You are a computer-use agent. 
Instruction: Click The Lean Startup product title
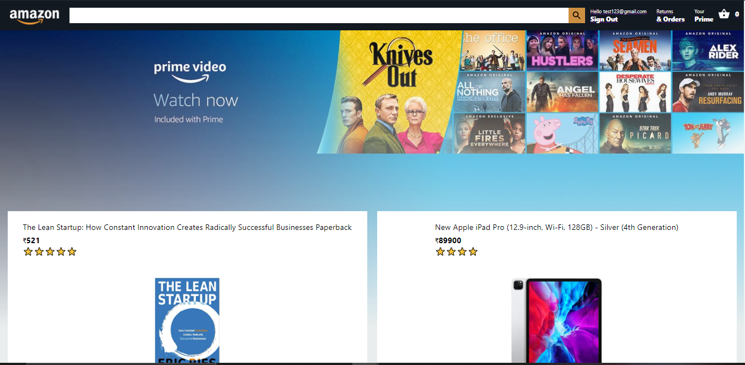187,227
